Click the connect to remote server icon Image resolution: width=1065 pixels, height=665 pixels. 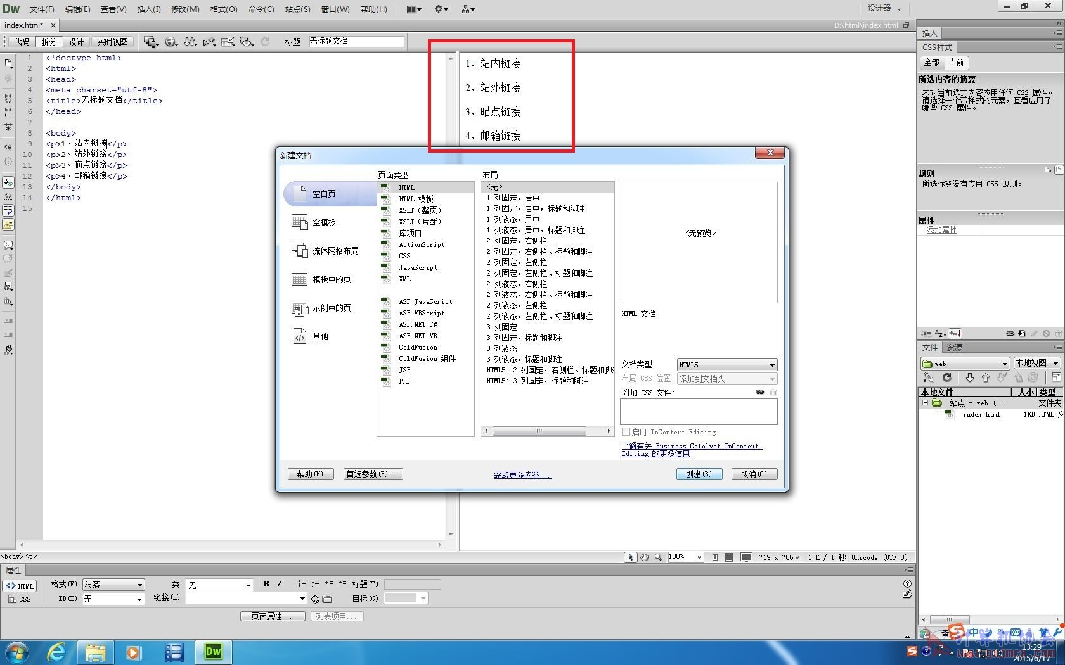tap(929, 378)
